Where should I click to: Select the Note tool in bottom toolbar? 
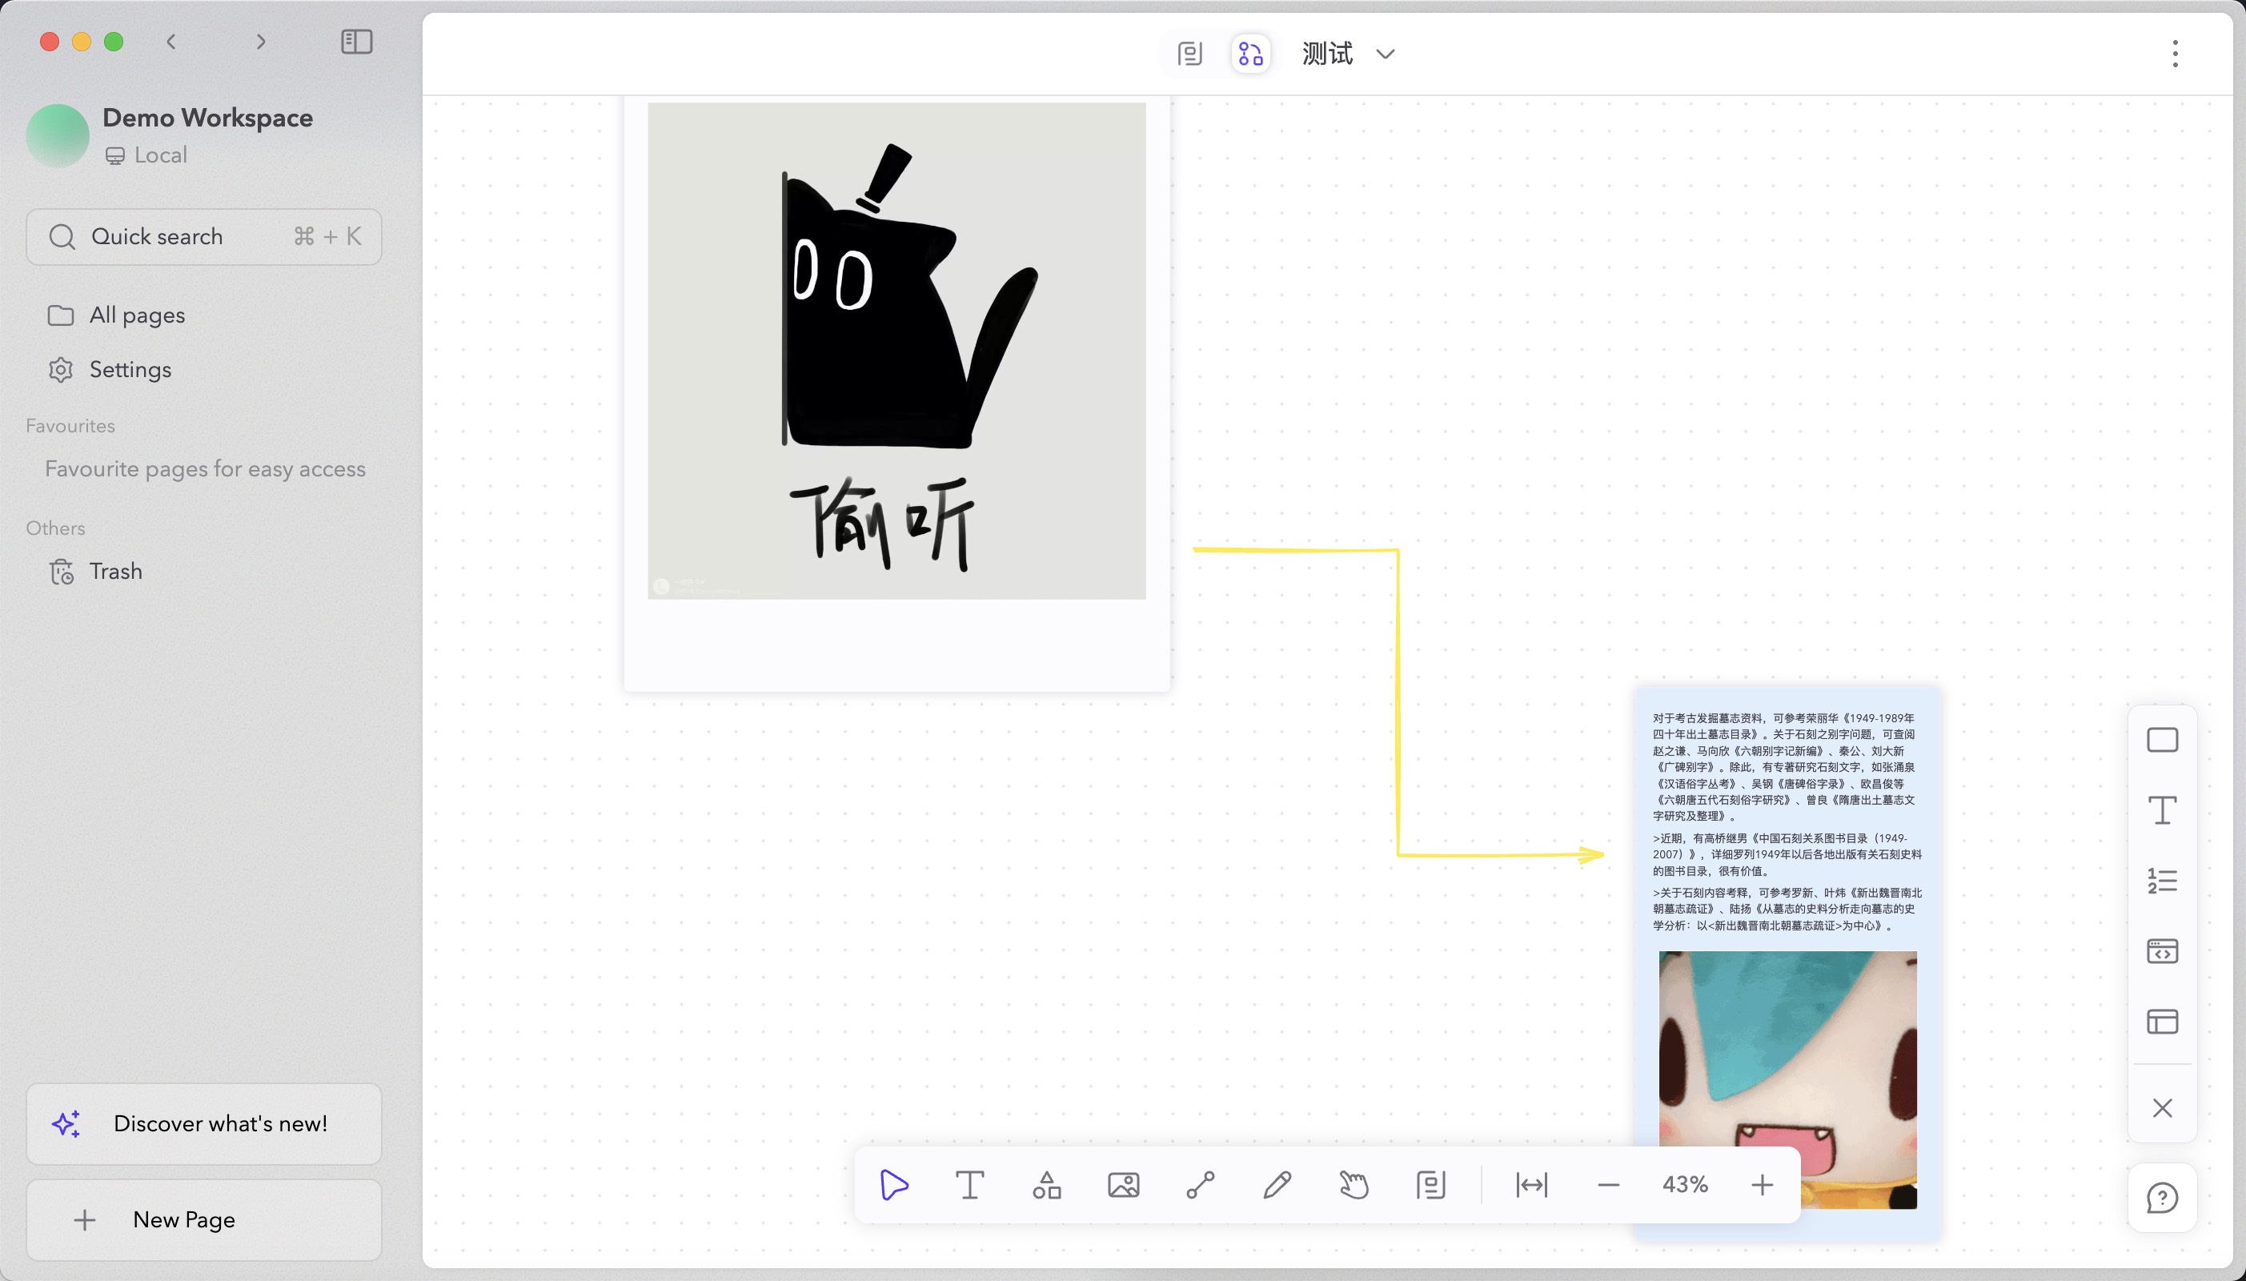pyautogui.click(x=1431, y=1185)
